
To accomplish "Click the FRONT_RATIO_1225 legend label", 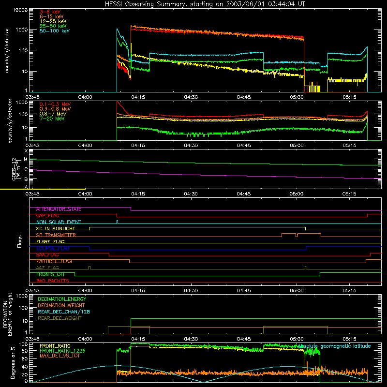I will 63,351.
